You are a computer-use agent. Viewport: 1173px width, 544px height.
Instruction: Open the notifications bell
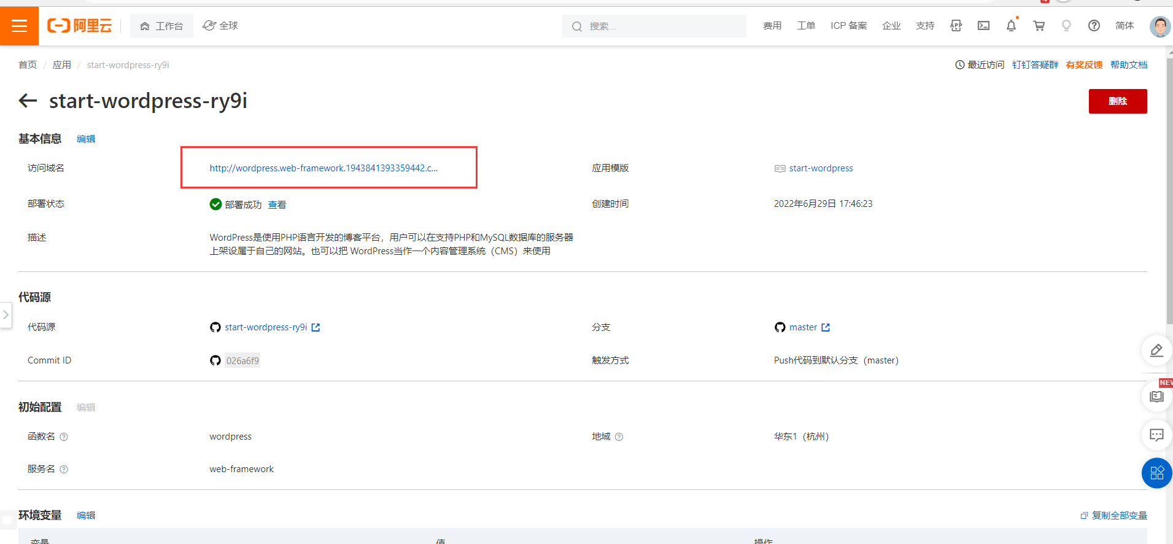[x=1011, y=26]
